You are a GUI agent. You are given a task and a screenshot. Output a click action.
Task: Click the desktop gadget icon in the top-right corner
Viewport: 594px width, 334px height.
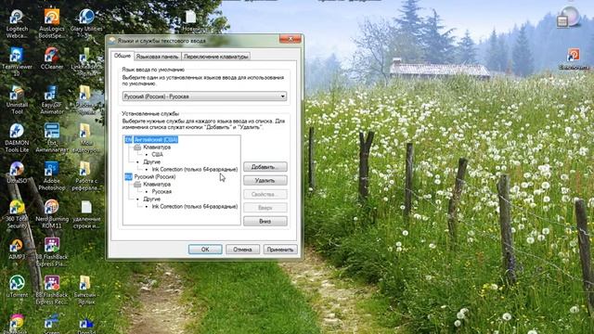pyautogui.click(x=569, y=18)
